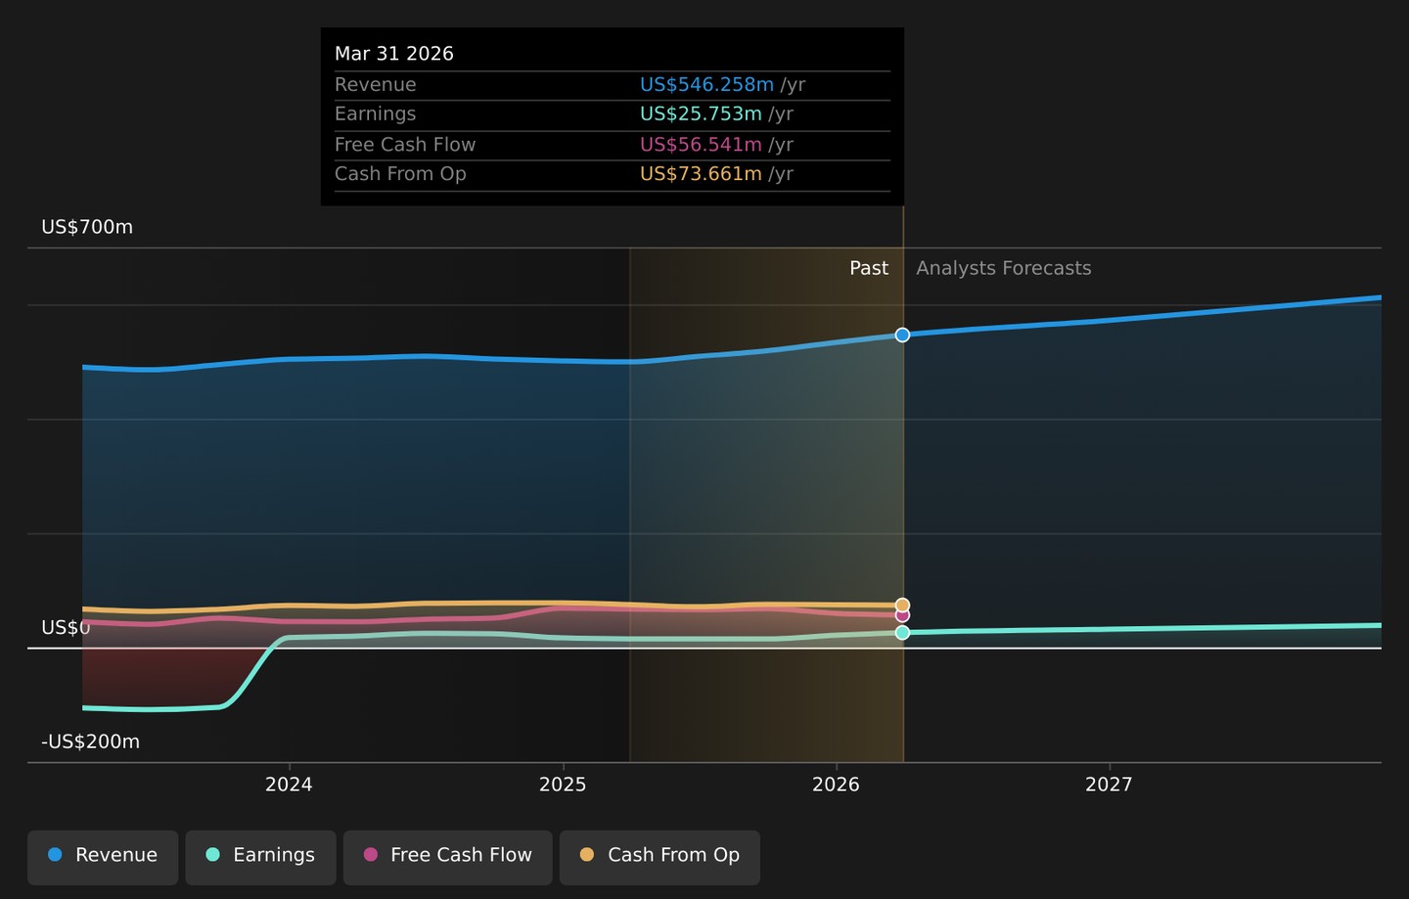Select the teal Earnings data point marker
Viewport: 1409px width, 899px height.
pos(902,633)
